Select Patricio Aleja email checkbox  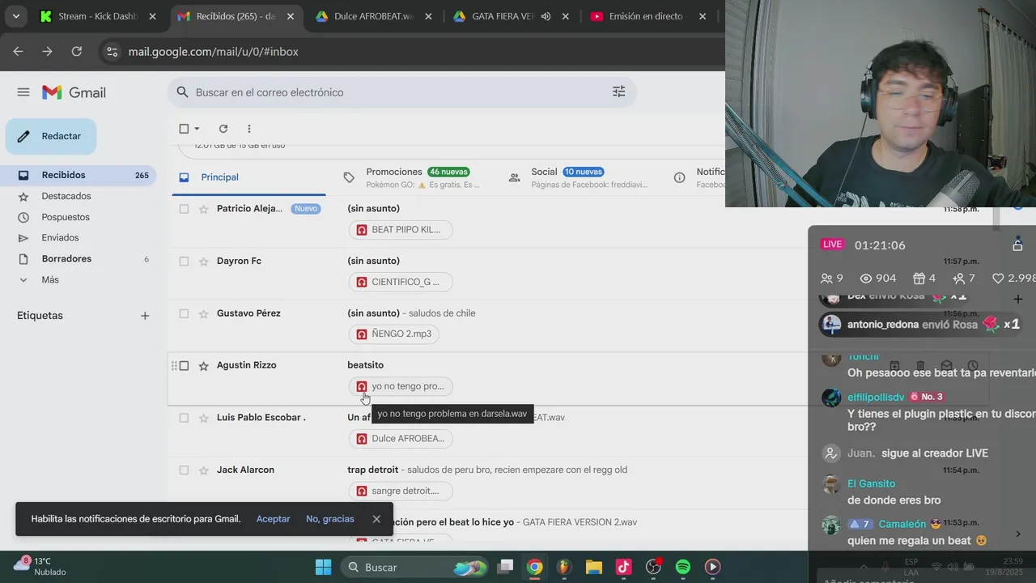pos(184,209)
